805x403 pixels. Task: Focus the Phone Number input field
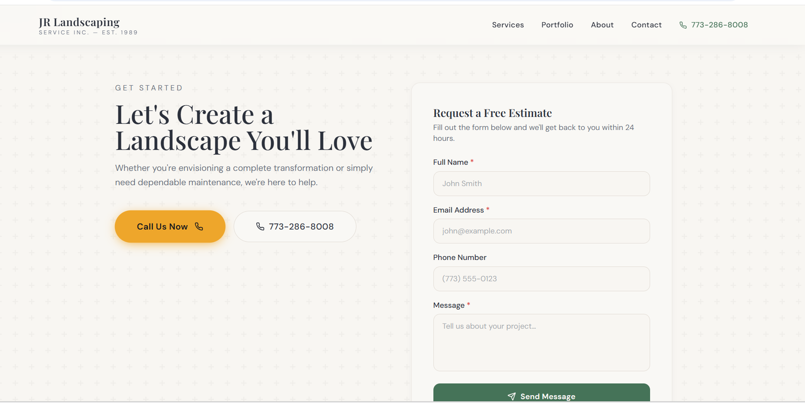pos(542,279)
